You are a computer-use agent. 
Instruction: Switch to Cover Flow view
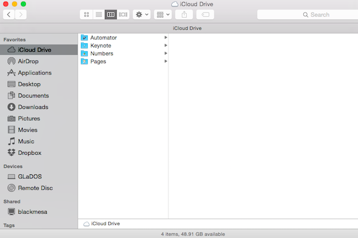[123, 14]
